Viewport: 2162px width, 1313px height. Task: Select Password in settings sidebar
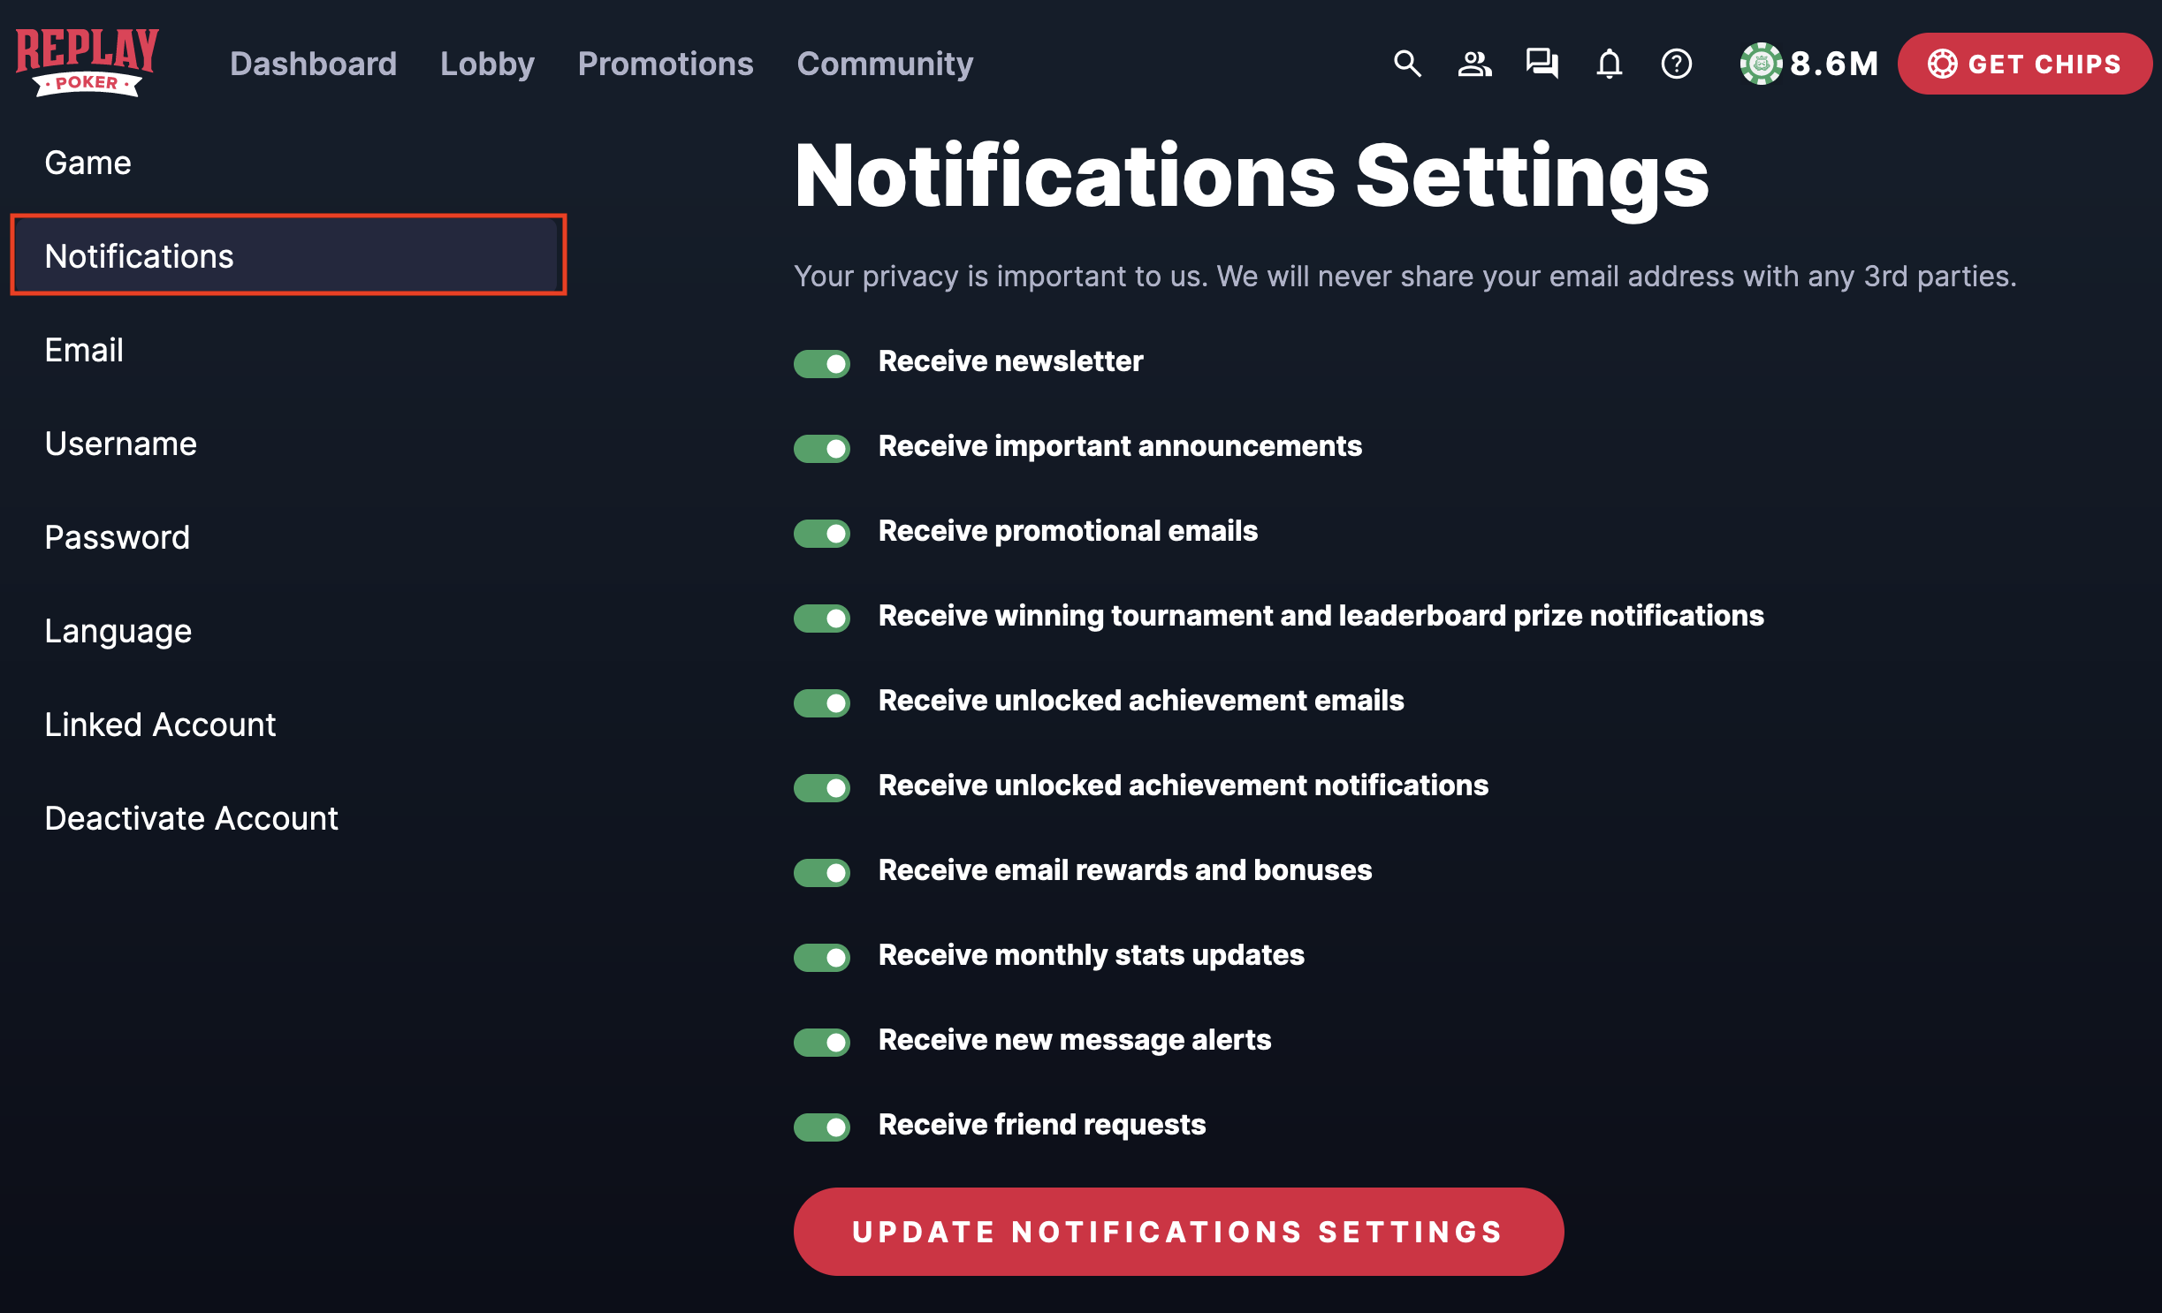[x=118, y=537]
